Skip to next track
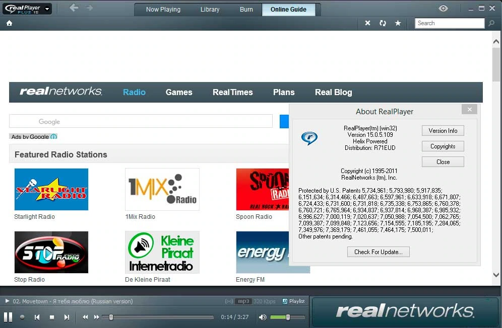 click(67, 317)
